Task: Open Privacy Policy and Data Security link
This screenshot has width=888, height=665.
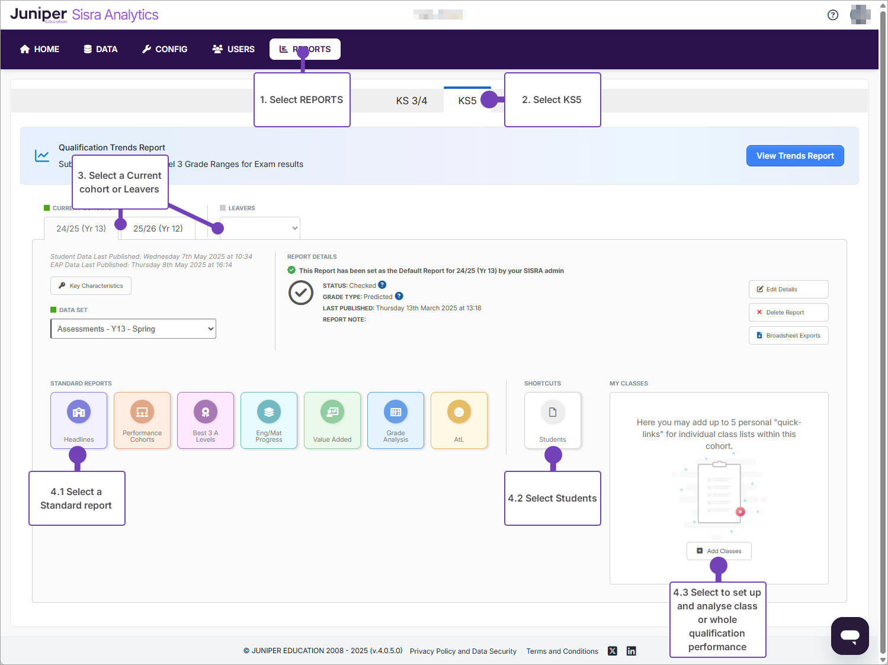Action: click(463, 651)
